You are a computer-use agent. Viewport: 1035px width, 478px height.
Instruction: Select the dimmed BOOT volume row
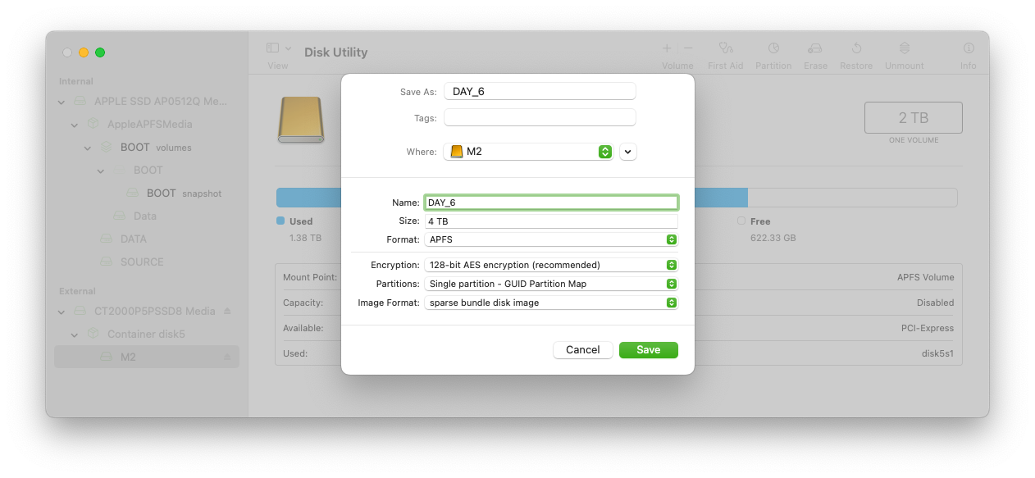pyautogui.click(x=147, y=171)
